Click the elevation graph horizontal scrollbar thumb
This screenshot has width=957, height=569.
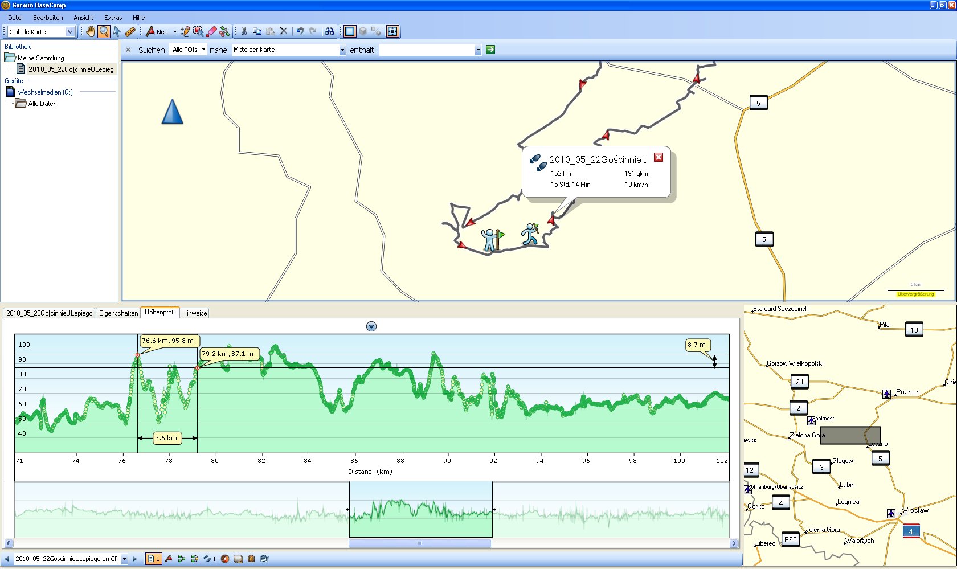tap(420, 543)
